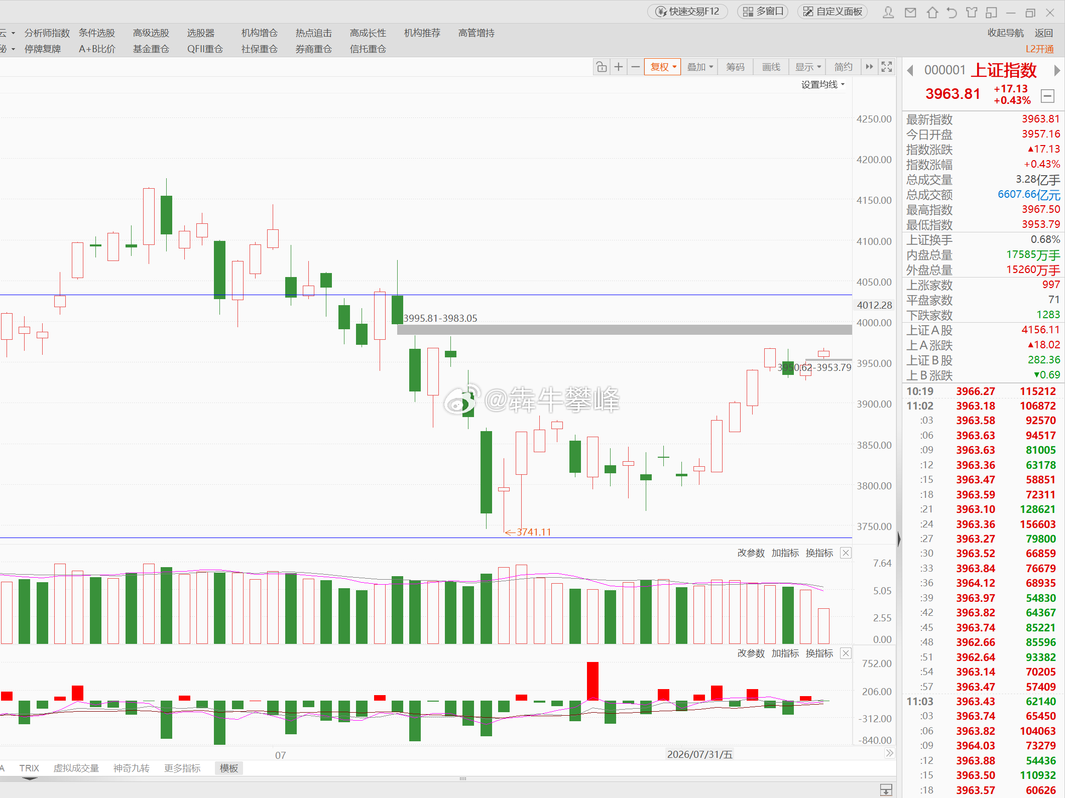Click 改参数 in volume panel

click(x=751, y=553)
